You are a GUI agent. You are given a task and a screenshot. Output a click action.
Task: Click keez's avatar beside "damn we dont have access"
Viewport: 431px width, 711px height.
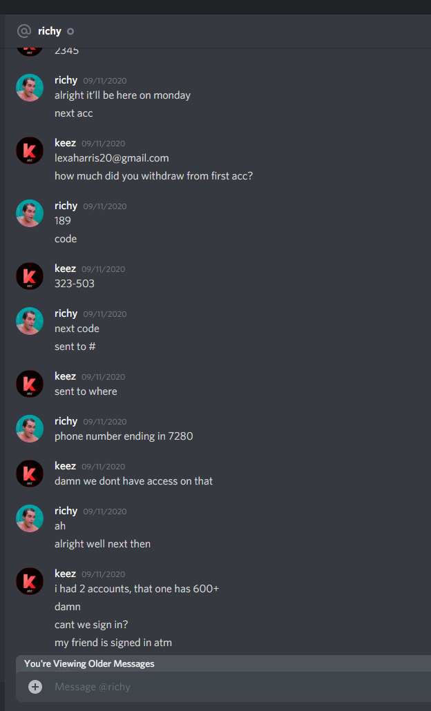pyautogui.click(x=30, y=474)
